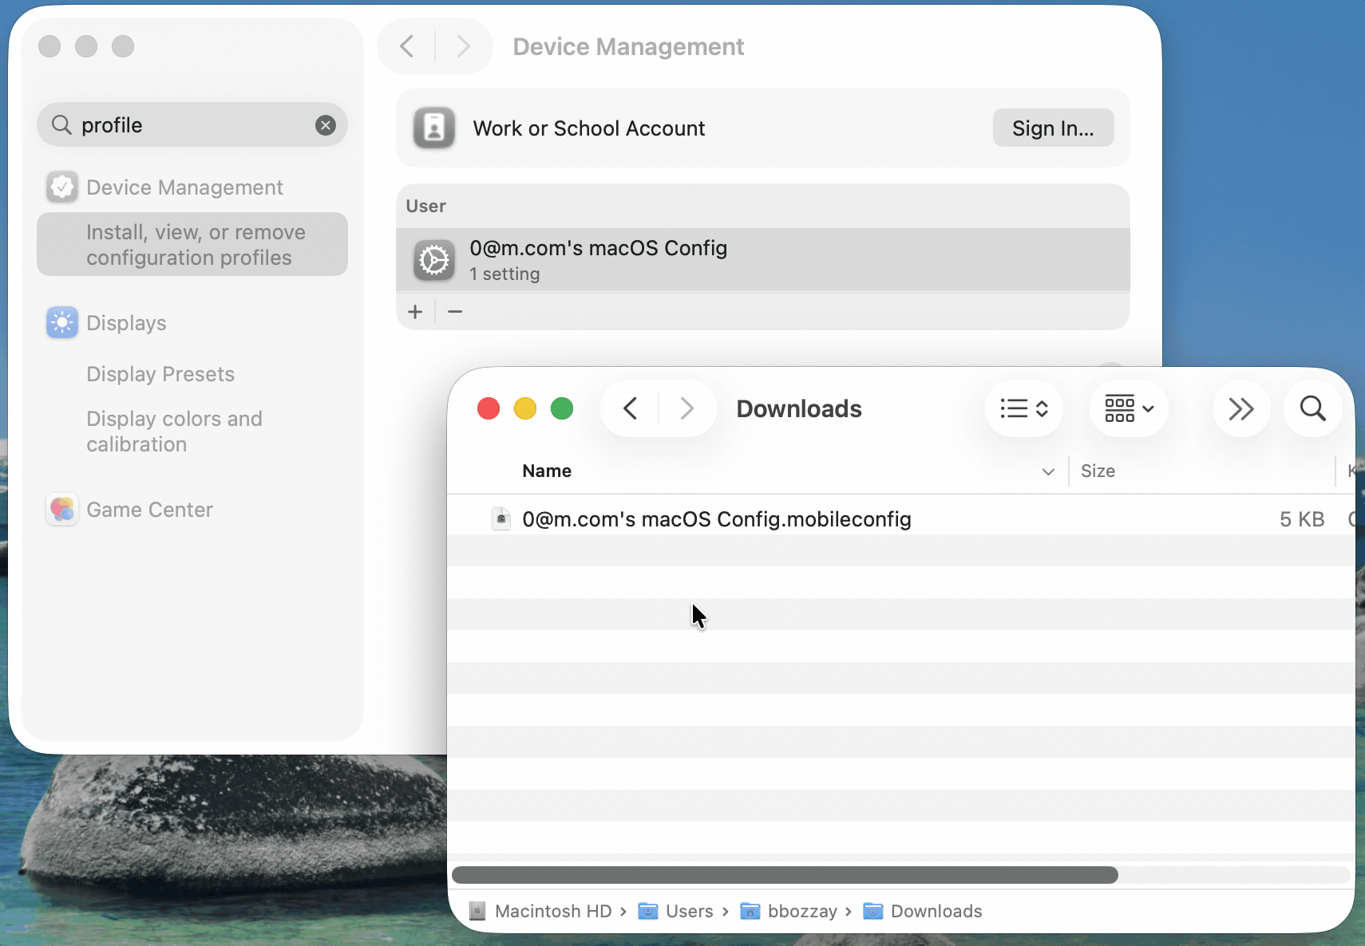This screenshot has width=1365, height=946.
Task: Sort files by Name column header
Action: 547,471
